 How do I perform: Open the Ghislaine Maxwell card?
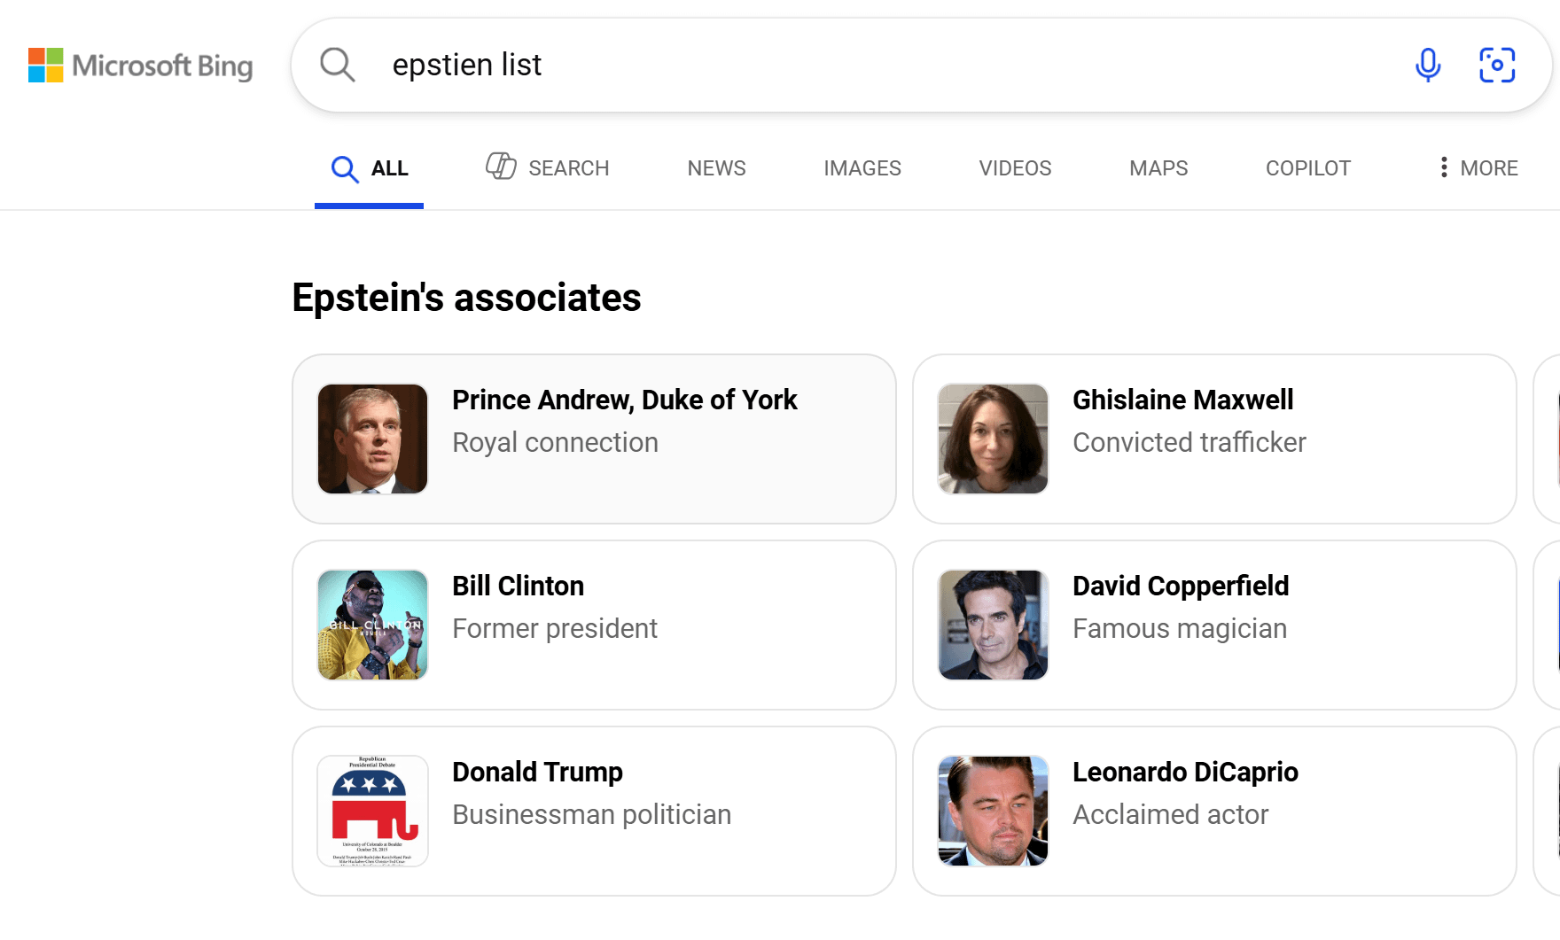[1214, 439]
